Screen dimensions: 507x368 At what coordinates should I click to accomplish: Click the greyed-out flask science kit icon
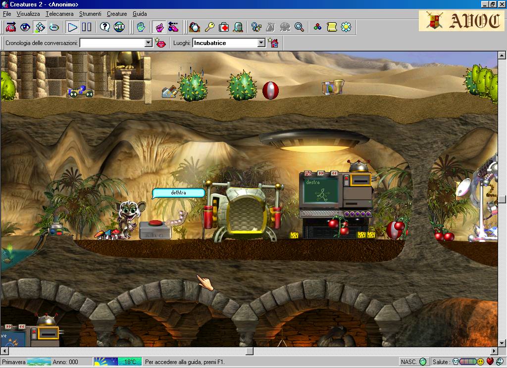[271, 27]
